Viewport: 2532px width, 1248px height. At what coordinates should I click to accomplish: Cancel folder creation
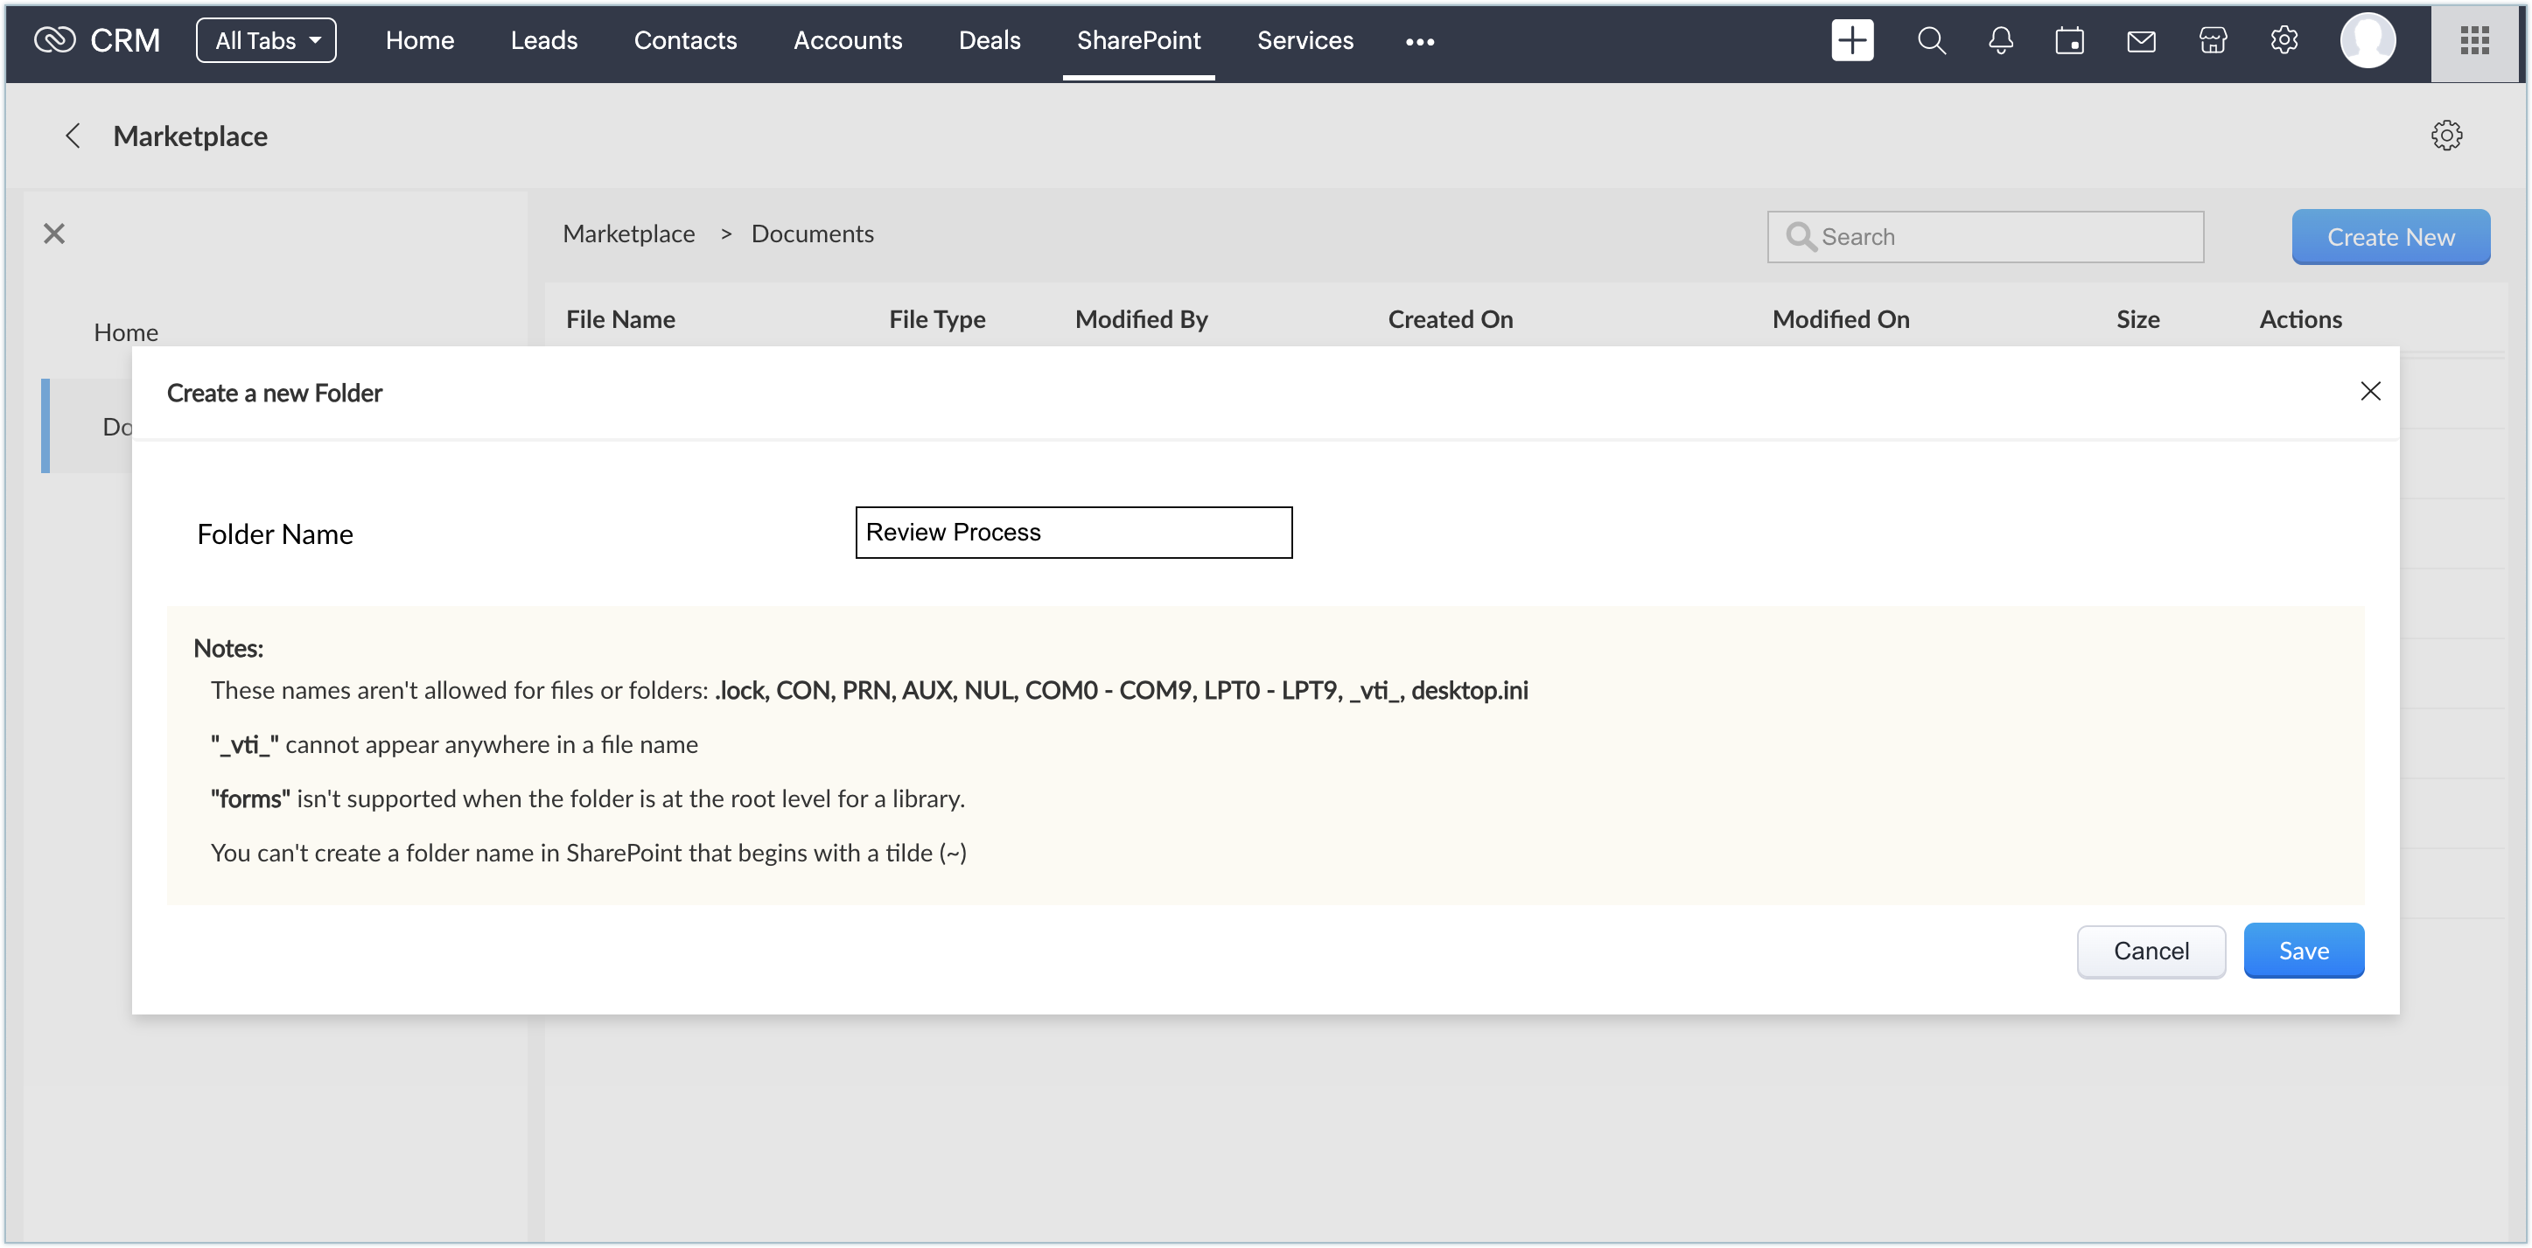[x=2151, y=951]
